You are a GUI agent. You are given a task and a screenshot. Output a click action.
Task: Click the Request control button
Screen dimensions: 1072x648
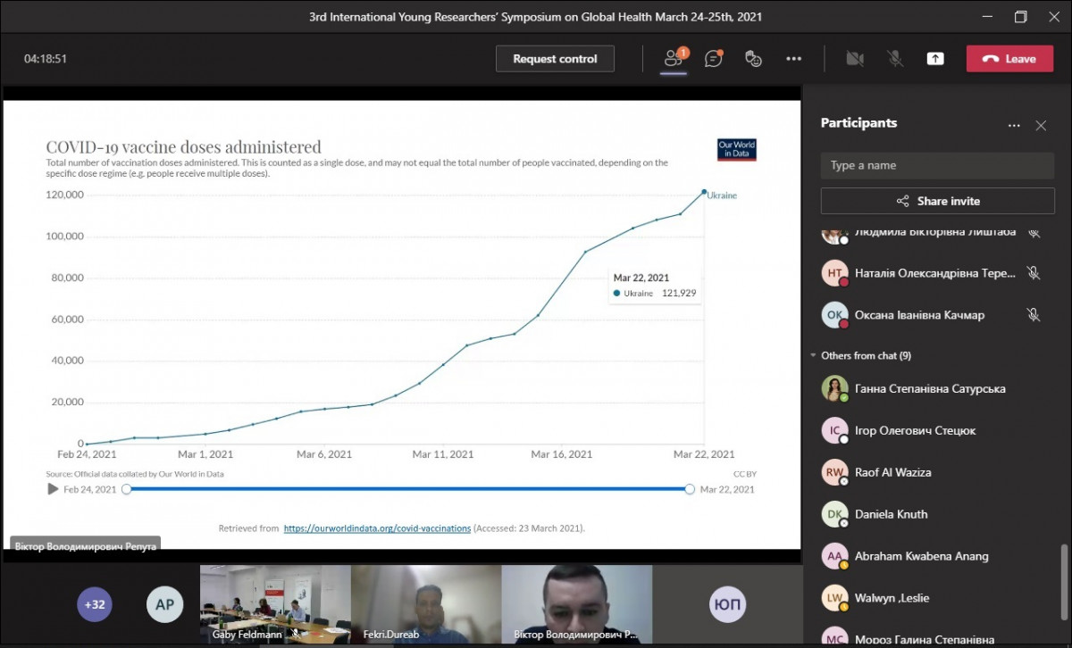pyautogui.click(x=555, y=59)
